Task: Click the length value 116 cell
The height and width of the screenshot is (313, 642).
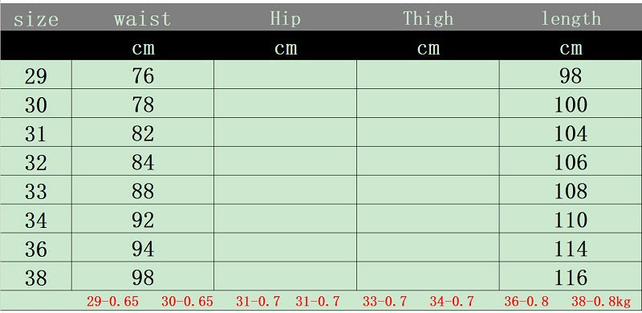Action: (x=571, y=277)
